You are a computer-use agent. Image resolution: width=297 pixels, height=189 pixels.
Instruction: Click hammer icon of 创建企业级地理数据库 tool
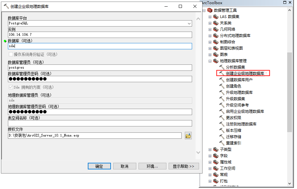[222, 73]
